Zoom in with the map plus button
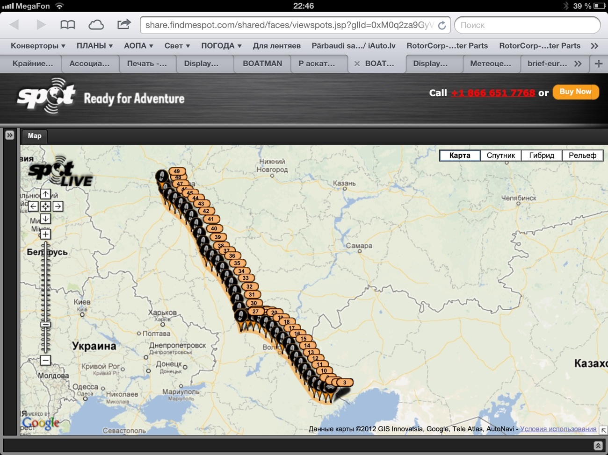This screenshot has width=608, height=455. click(x=45, y=234)
